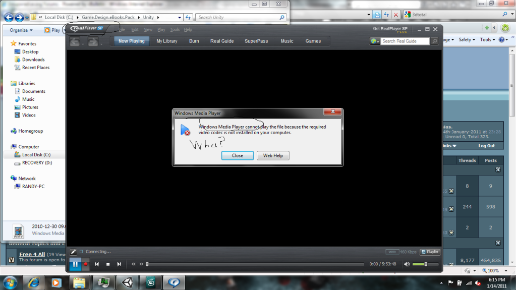516x290 pixels.
Task: Open the Pictures library in Explorer
Action: pyautogui.click(x=30, y=107)
